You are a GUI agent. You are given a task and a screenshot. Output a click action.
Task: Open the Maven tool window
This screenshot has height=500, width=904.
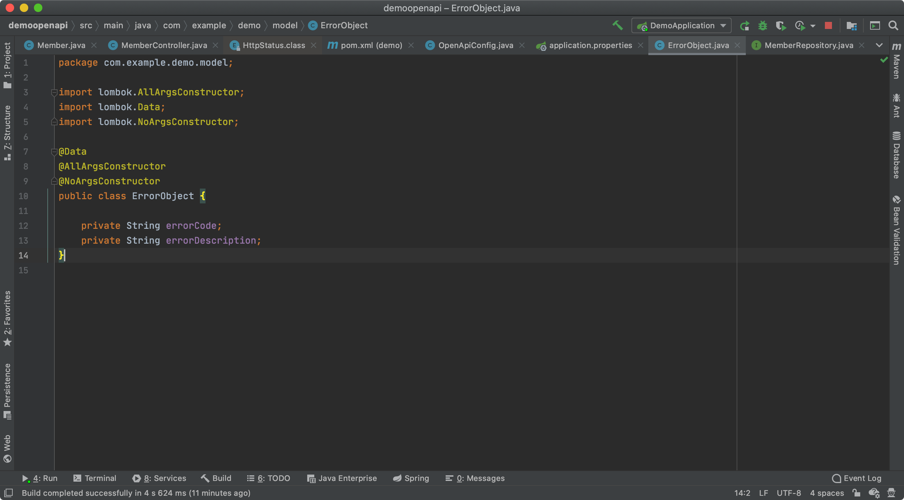coord(896,62)
